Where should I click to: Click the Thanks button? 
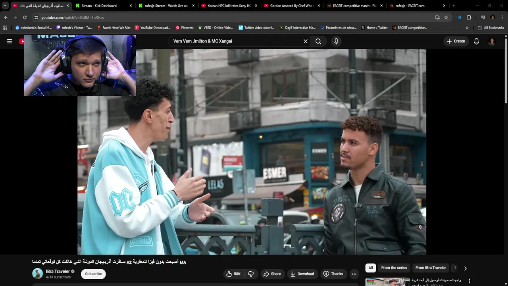coord(333,274)
